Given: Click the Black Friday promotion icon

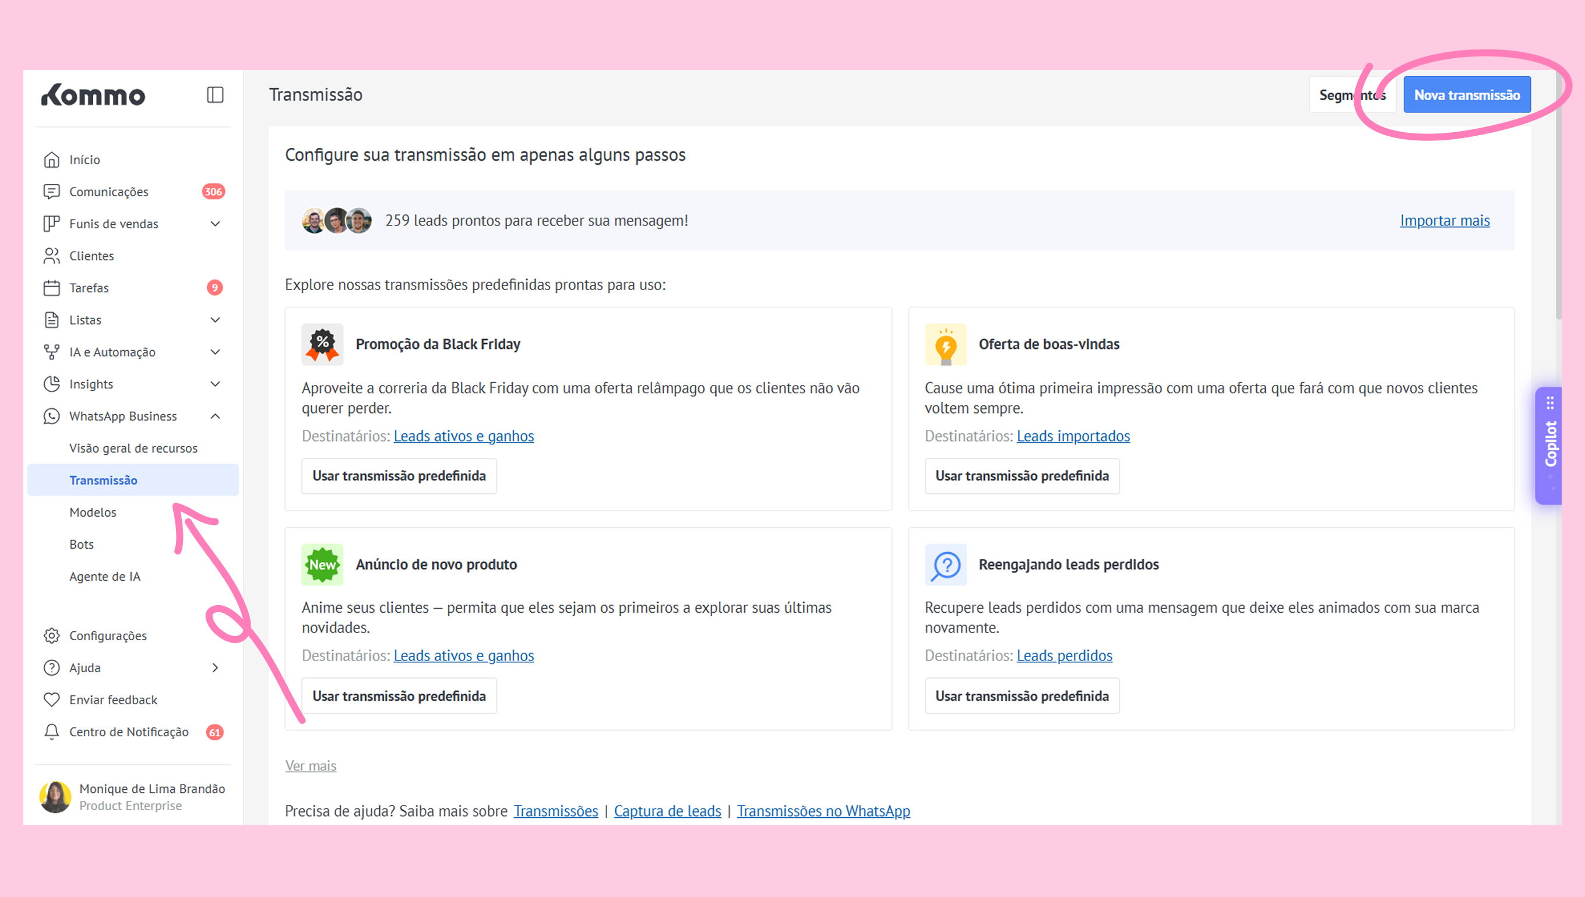Looking at the screenshot, I should 322,344.
